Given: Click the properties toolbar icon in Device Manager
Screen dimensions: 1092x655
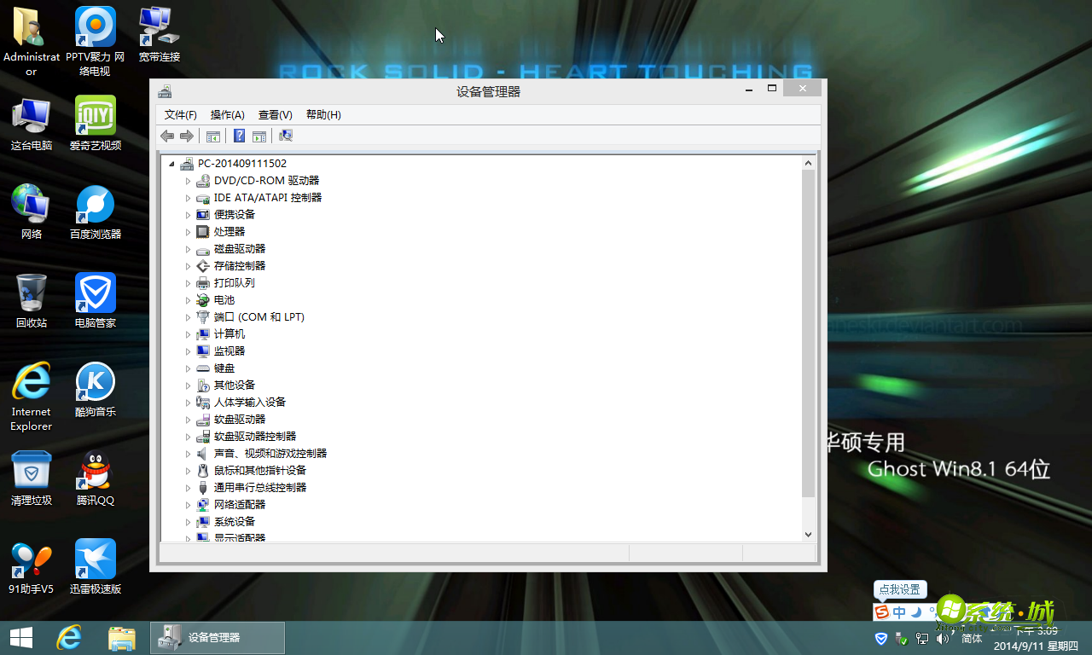Looking at the screenshot, I should tap(258, 136).
